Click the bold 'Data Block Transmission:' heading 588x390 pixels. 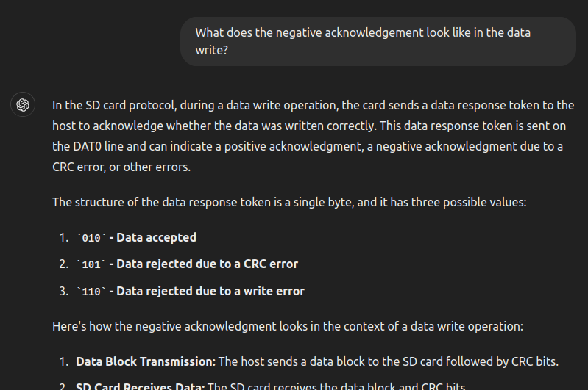pos(146,361)
